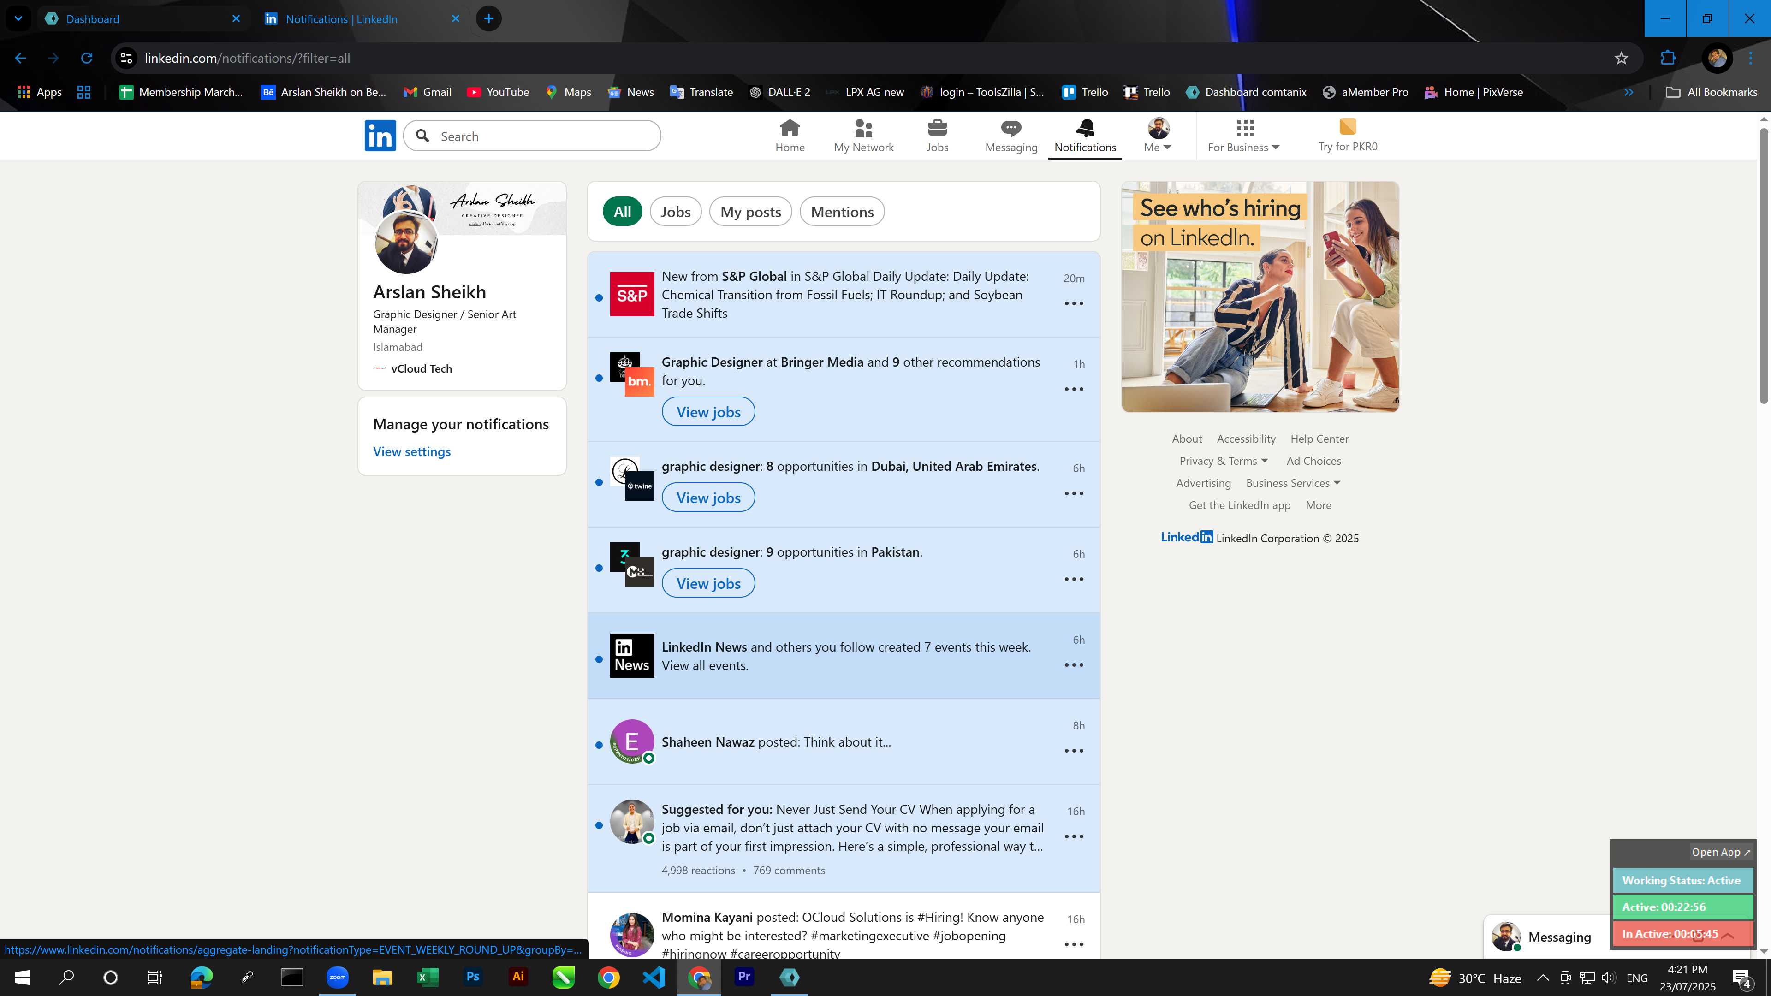Open Illustrator from the taskbar
The width and height of the screenshot is (1771, 996).
pyautogui.click(x=518, y=977)
